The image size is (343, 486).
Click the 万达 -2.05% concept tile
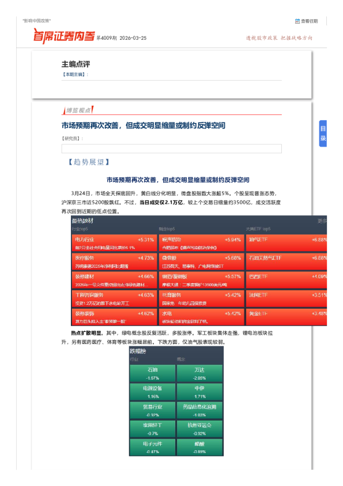[x=199, y=373]
